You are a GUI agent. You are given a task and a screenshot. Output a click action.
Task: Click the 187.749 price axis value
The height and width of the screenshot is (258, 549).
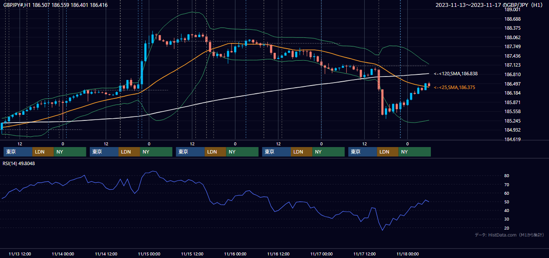pyautogui.click(x=513, y=47)
